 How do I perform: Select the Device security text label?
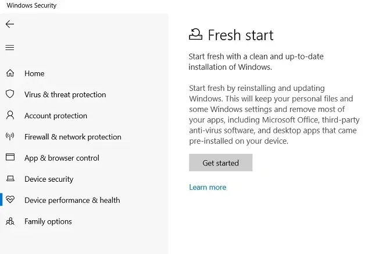click(x=49, y=179)
